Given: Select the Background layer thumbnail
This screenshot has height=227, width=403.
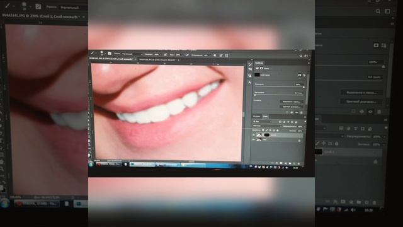Looking at the screenshot, I should pyautogui.click(x=259, y=139).
